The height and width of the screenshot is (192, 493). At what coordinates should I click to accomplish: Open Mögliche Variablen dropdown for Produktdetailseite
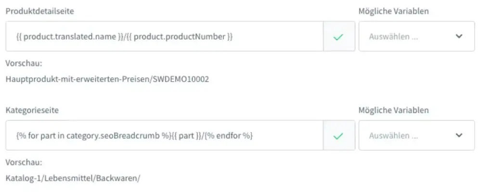[x=416, y=36]
